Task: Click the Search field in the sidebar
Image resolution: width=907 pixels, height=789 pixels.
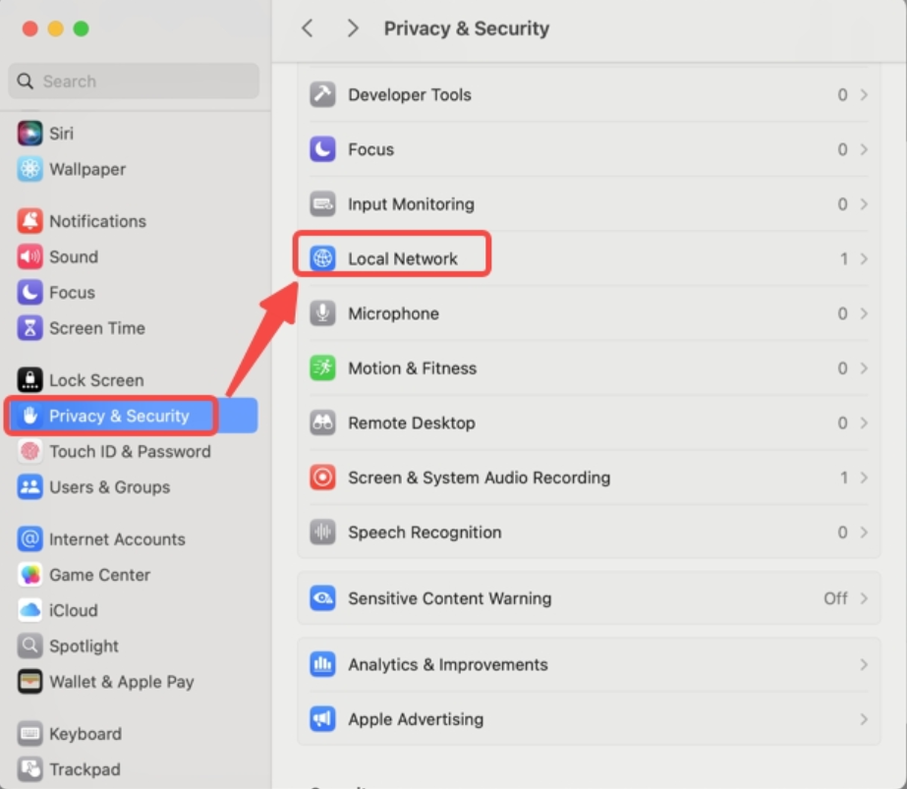Action: [x=135, y=82]
